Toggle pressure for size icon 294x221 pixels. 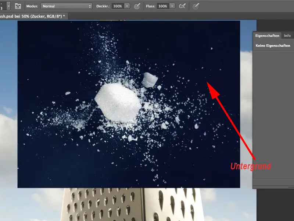coord(196,6)
